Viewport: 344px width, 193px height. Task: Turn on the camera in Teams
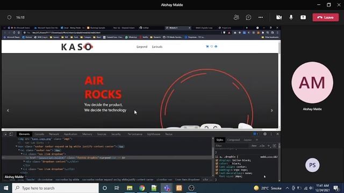(279, 17)
